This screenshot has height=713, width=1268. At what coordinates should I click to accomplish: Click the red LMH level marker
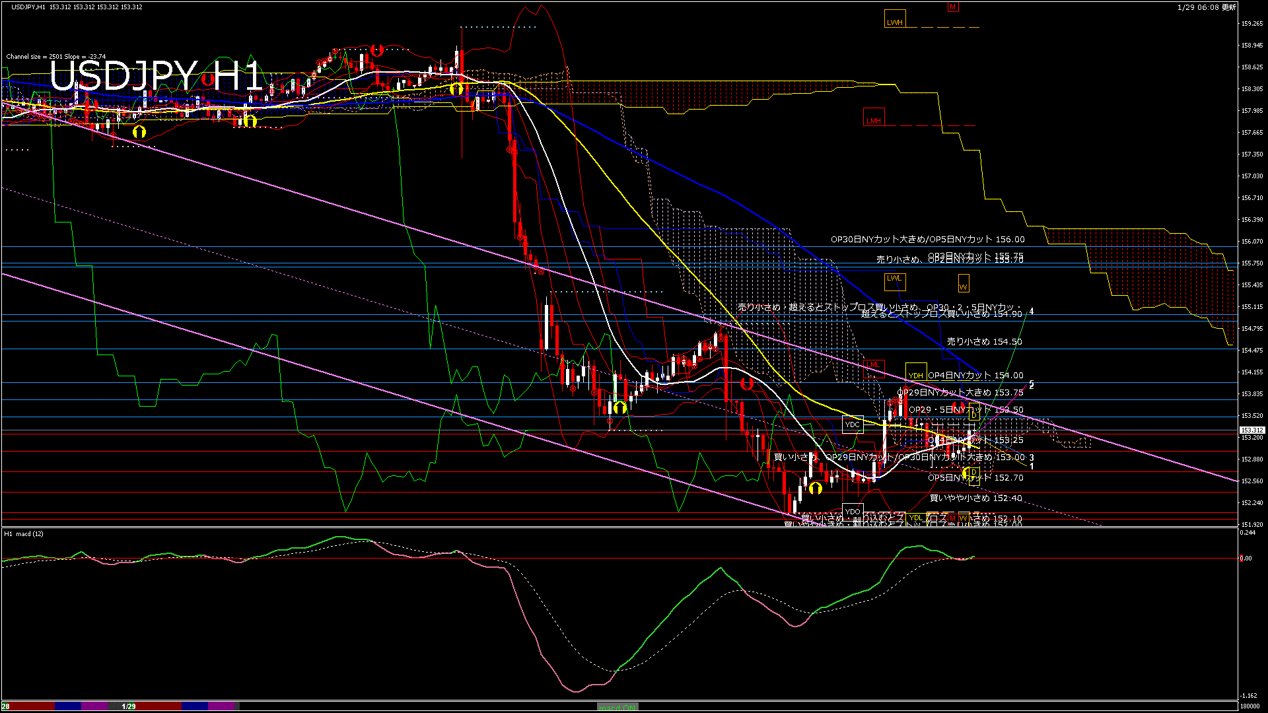tap(874, 118)
